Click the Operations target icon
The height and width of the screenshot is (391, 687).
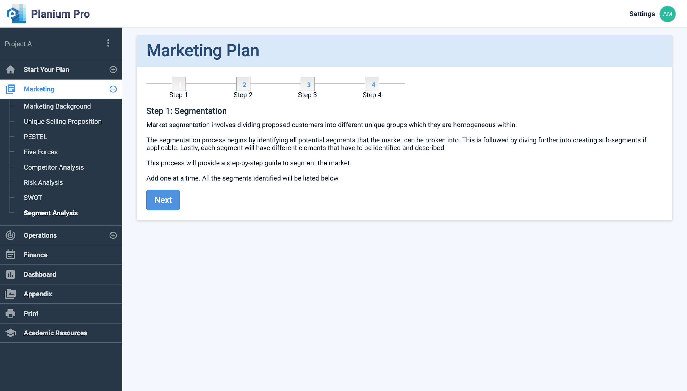coord(10,235)
